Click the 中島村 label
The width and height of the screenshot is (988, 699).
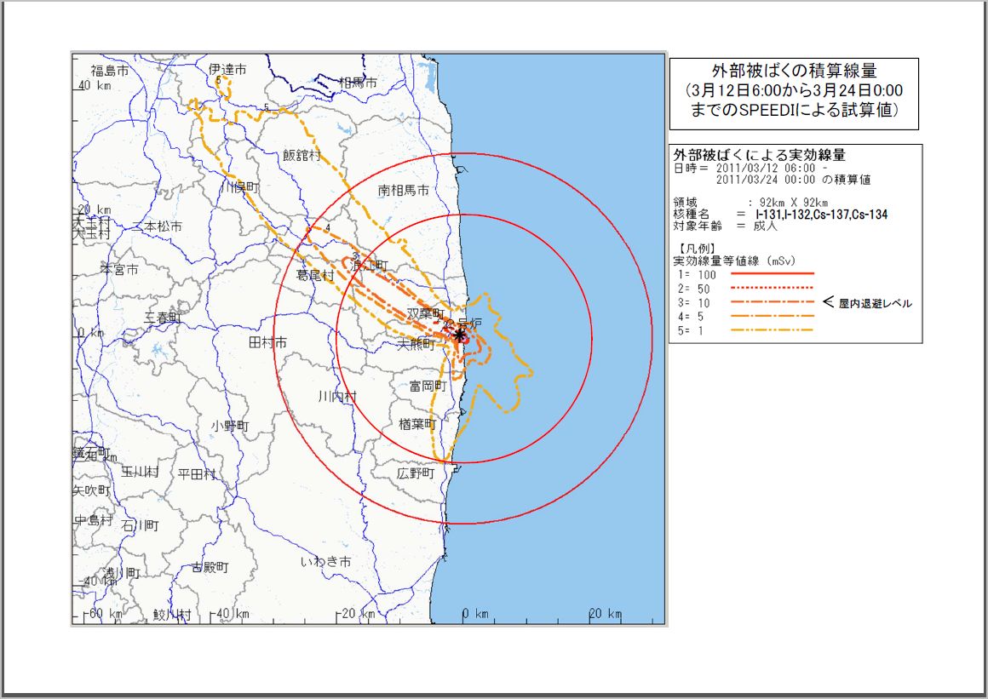[95, 520]
